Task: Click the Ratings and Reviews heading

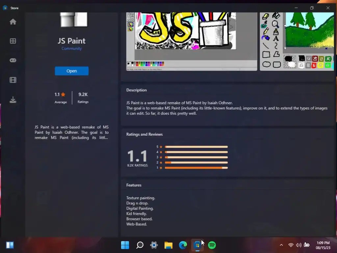Action: (144, 134)
